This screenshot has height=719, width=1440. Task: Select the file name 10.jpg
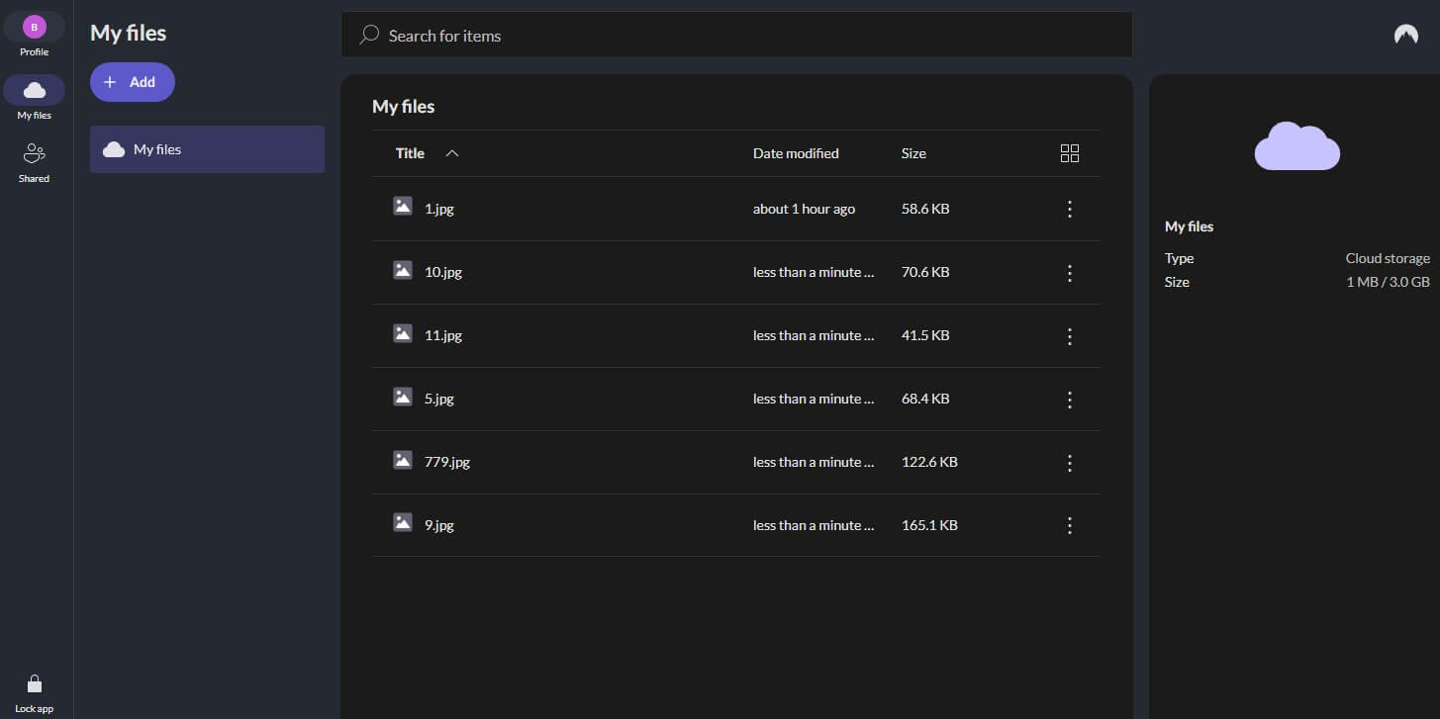(x=443, y=272)
